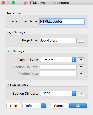Open Section Dividers options arrow menu
Screen dimensions: 93x115
81,93
